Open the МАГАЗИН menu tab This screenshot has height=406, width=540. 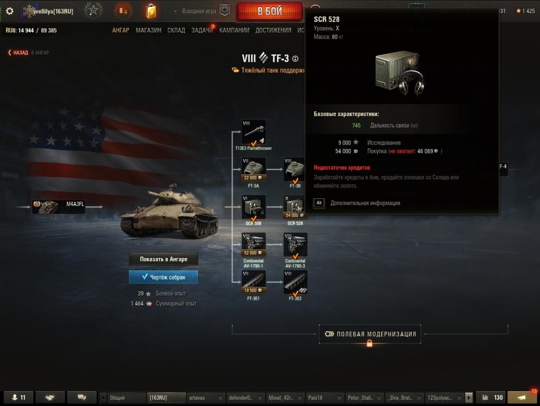[148, 30]
